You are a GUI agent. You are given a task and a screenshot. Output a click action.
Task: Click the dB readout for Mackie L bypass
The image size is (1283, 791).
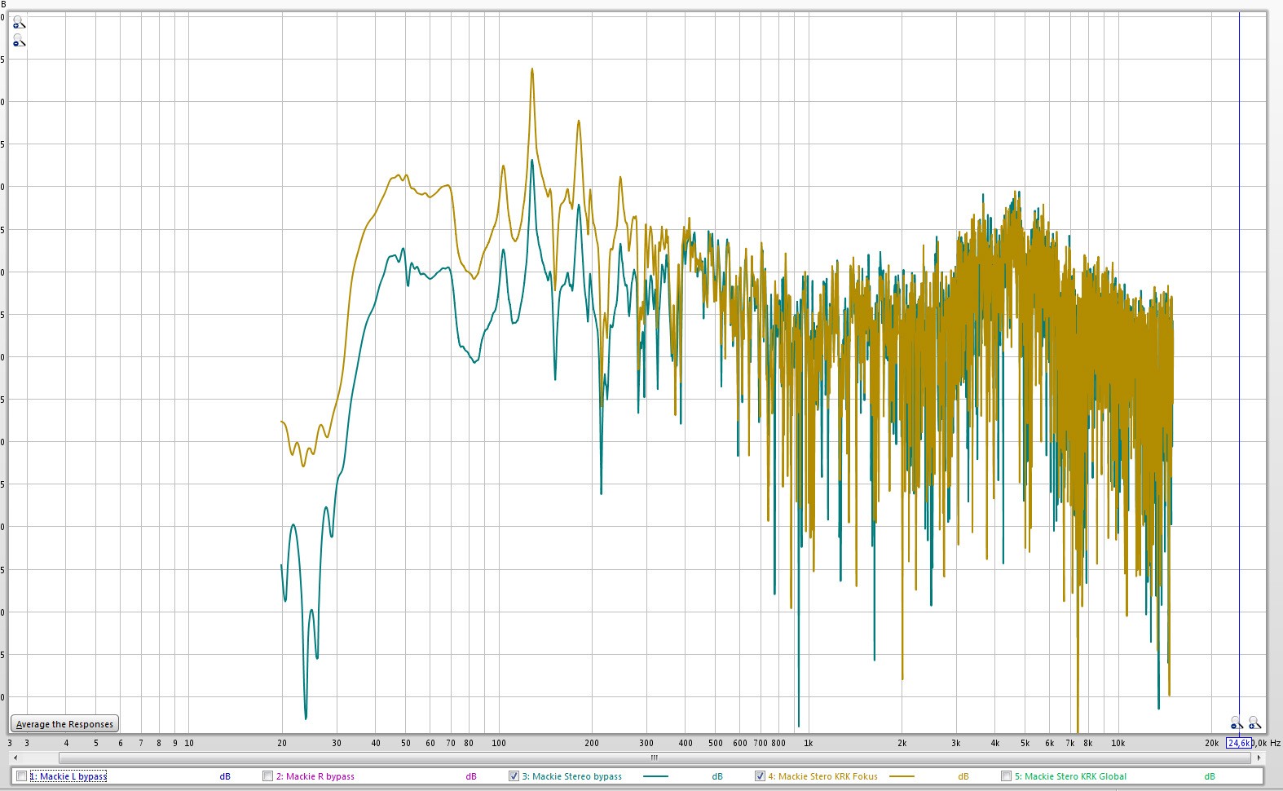click(x=225, y=776)
